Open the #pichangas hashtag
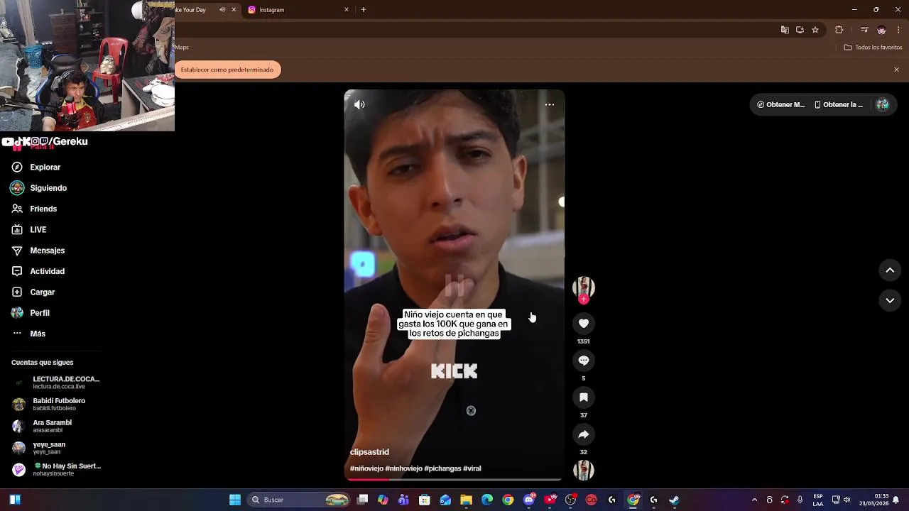Viewport: 909px width, 511px height. [x=442, y=468]
